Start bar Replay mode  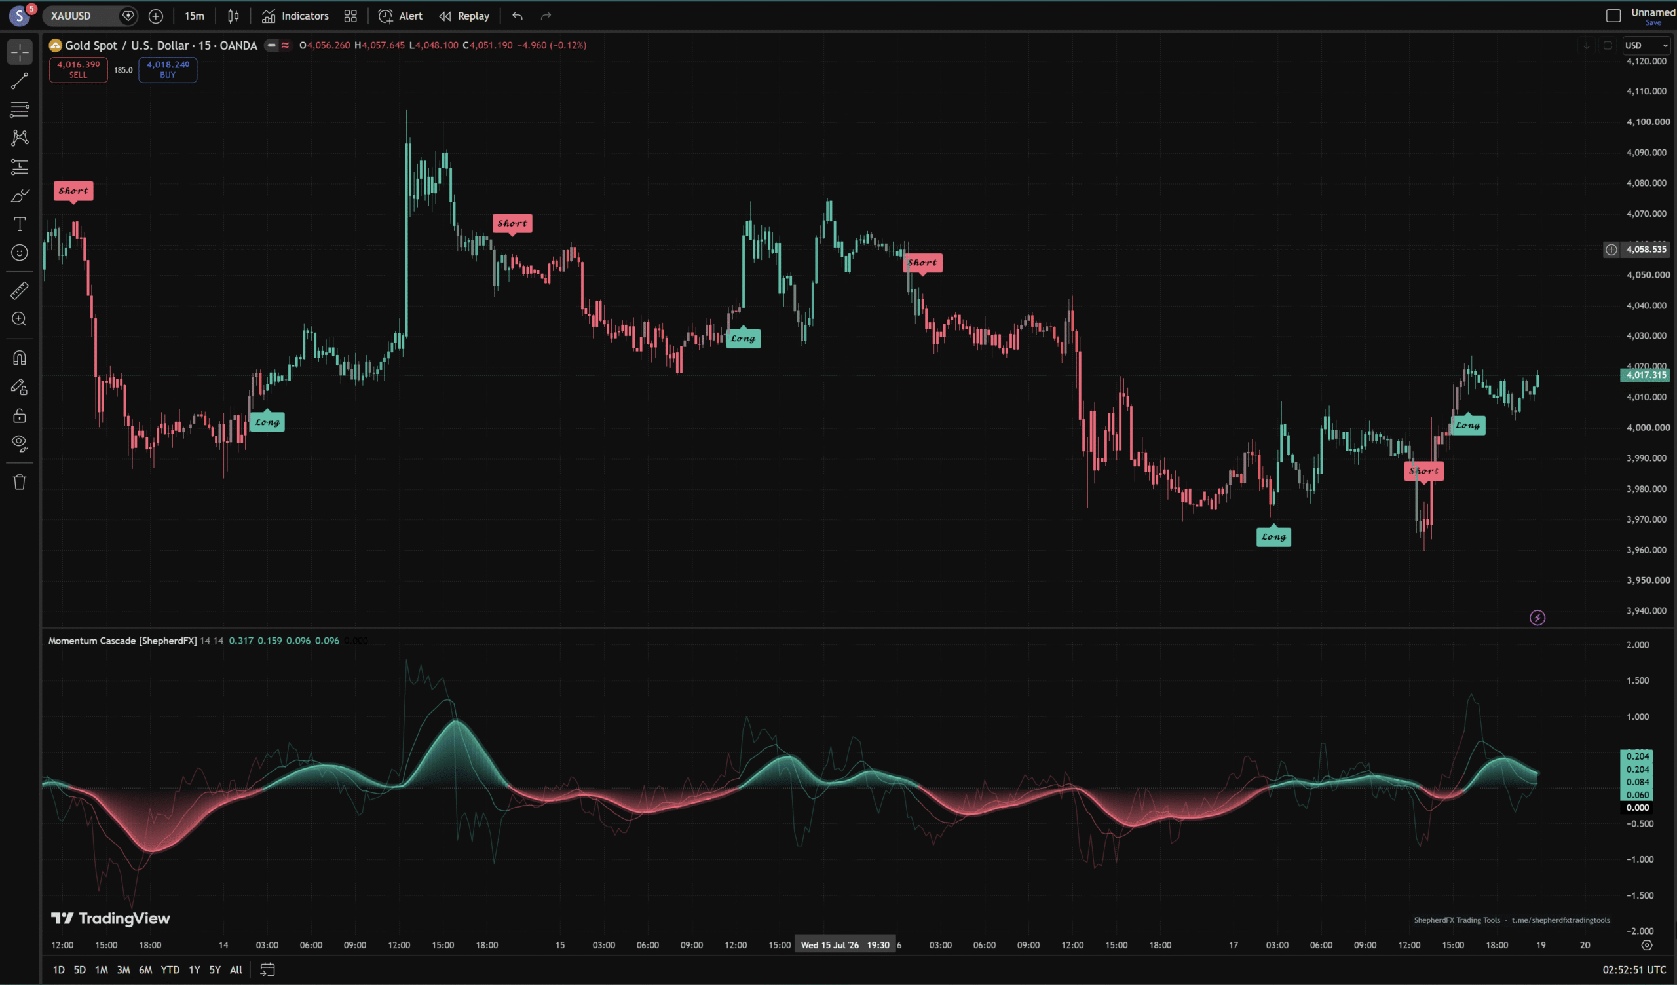(464, 16)
